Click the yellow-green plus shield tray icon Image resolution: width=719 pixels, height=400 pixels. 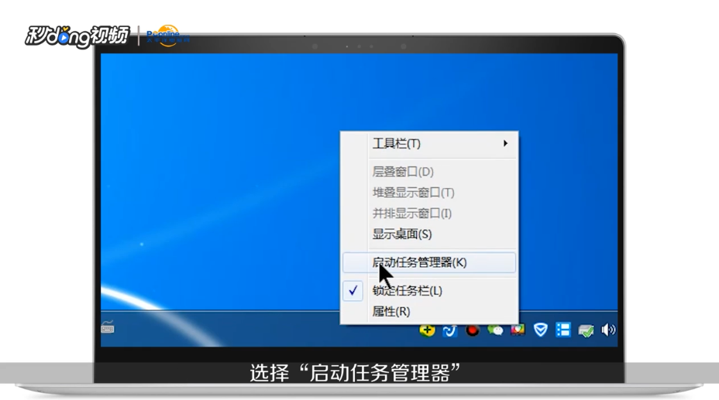pyautogui.click(x=427, y=330)
